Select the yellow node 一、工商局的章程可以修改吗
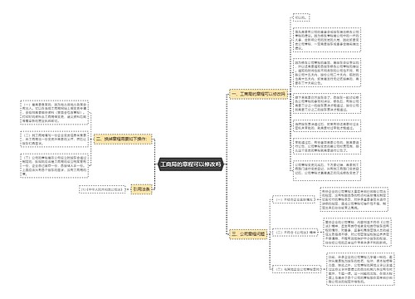 tap(258, 94)
